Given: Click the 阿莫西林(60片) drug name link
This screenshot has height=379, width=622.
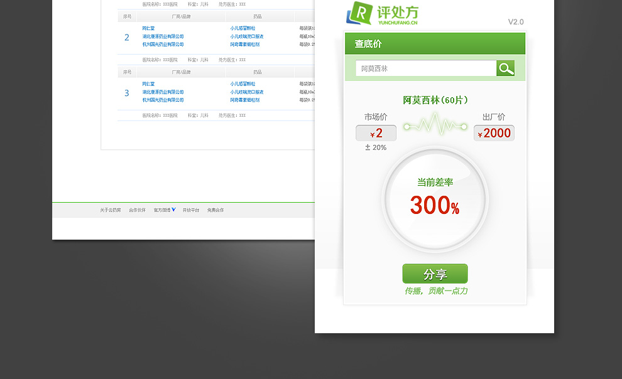Looking at the screenshot, I should click(x=435, y=100).
